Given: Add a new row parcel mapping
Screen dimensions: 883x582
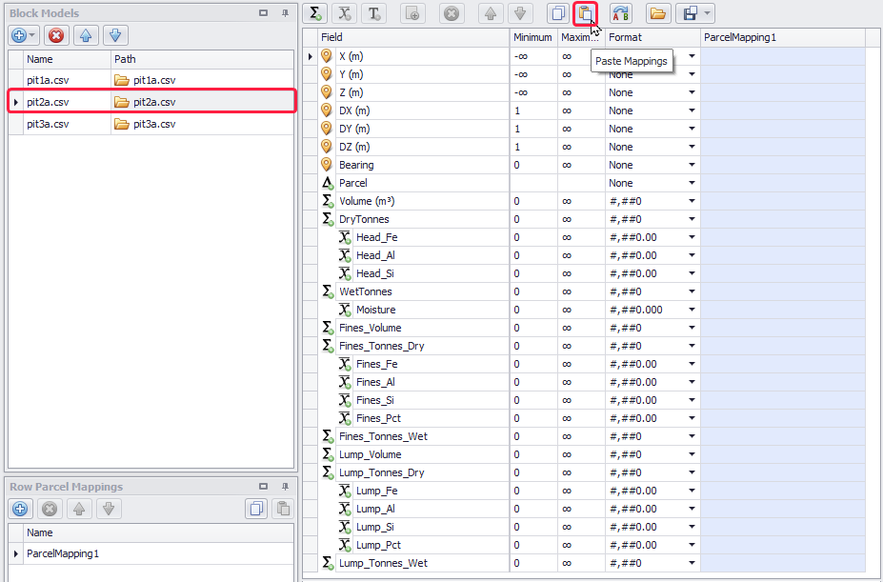Looking at the screenshot, I should pos(20,509).
